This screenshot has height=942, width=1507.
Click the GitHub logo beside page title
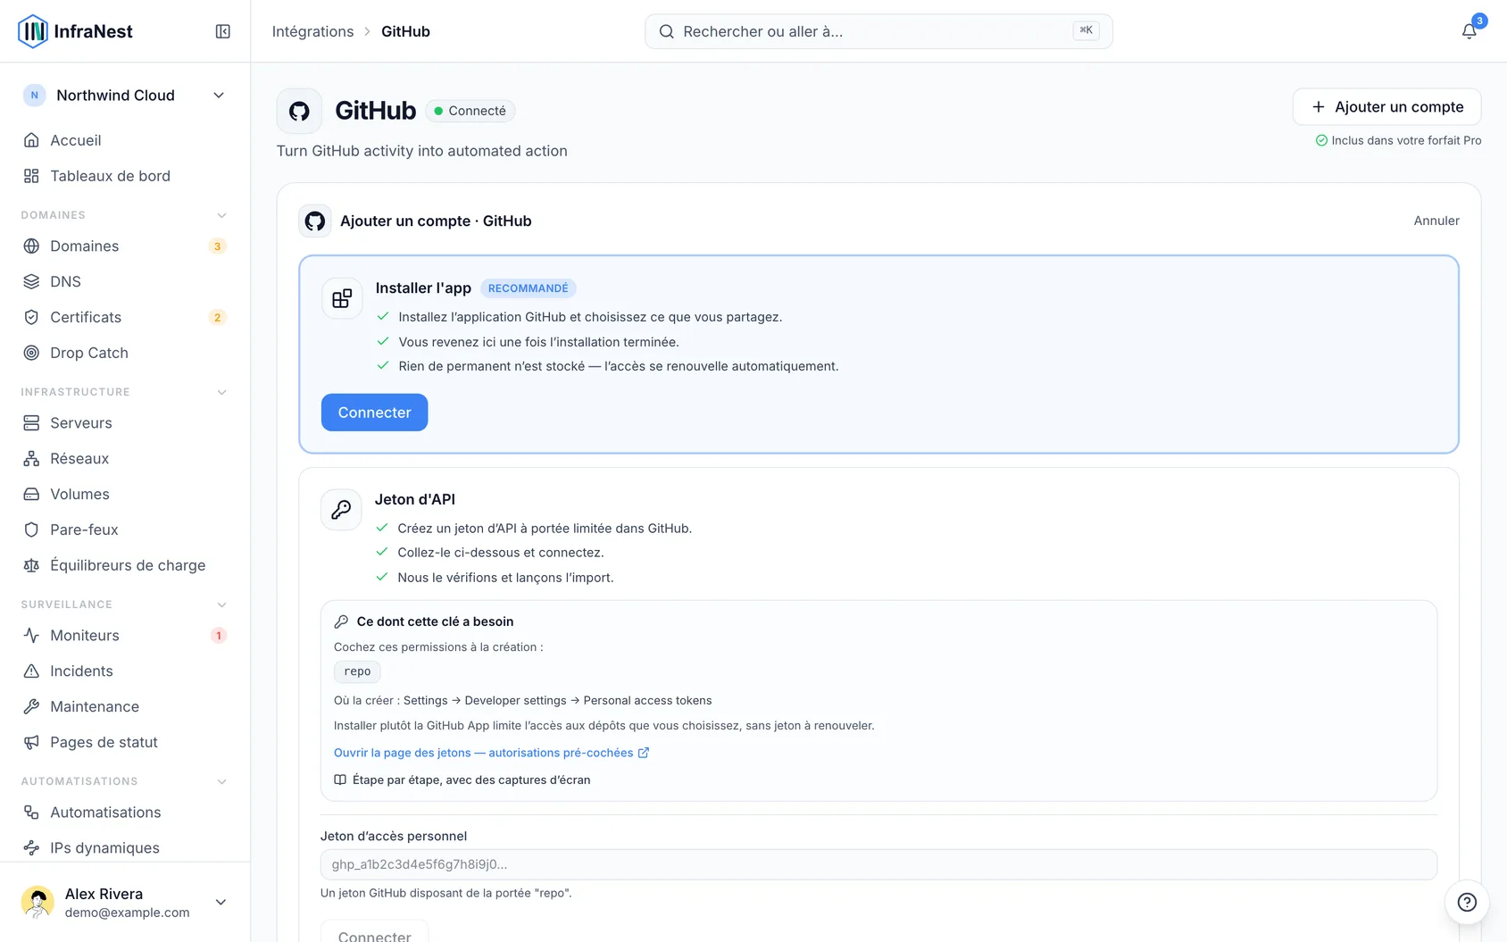pos(299,111)
